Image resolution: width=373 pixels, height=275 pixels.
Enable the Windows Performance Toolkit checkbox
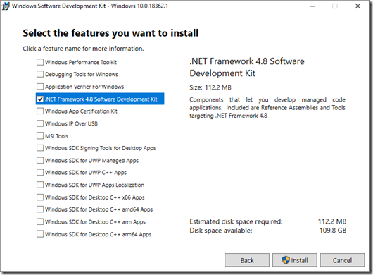40,62
